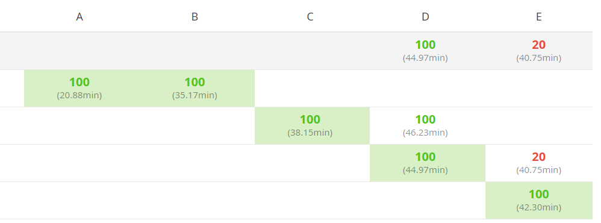Click the (42.30min) time text

538,208
